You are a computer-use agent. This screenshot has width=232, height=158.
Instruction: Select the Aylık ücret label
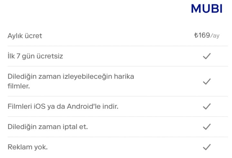25,36
